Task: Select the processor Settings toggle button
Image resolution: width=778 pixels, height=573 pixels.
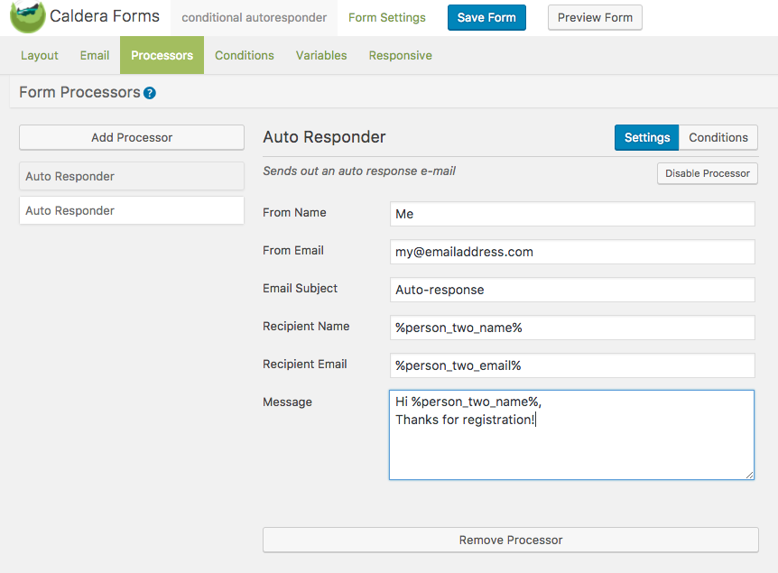Action: pos(647,137)
